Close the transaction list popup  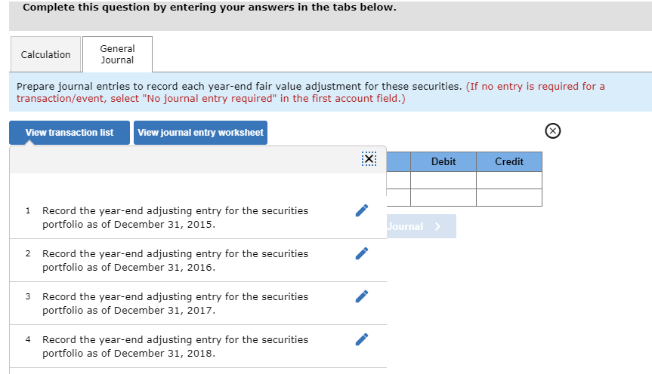[368, 159]
